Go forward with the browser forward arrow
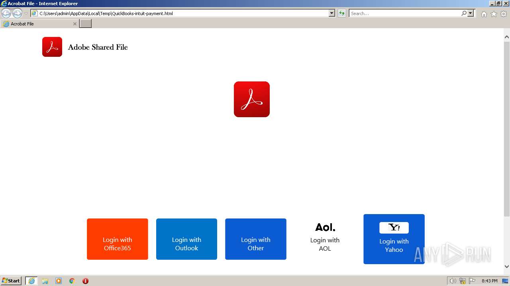The height and width of the screenshot is (286, 510). click(x=17, y=13)
